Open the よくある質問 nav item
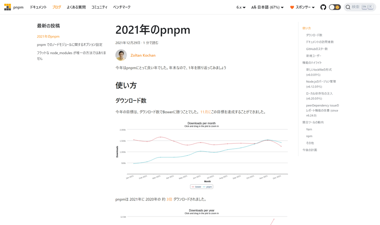380x225 pixels. coord(76,7)
